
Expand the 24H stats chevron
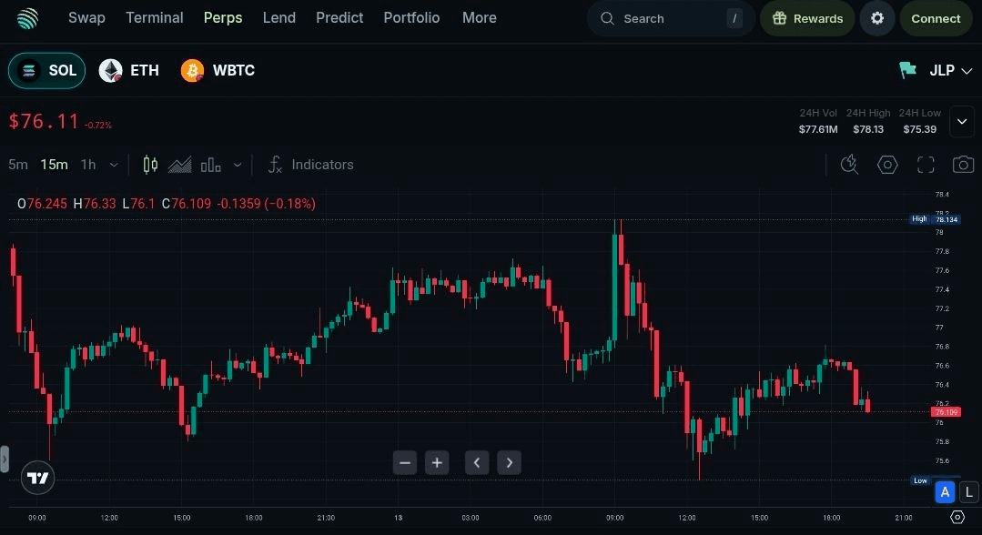(x=962, y=122)
